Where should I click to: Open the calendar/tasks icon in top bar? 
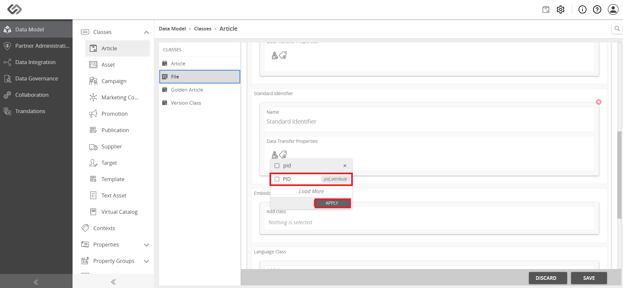(x=546, y=9)
